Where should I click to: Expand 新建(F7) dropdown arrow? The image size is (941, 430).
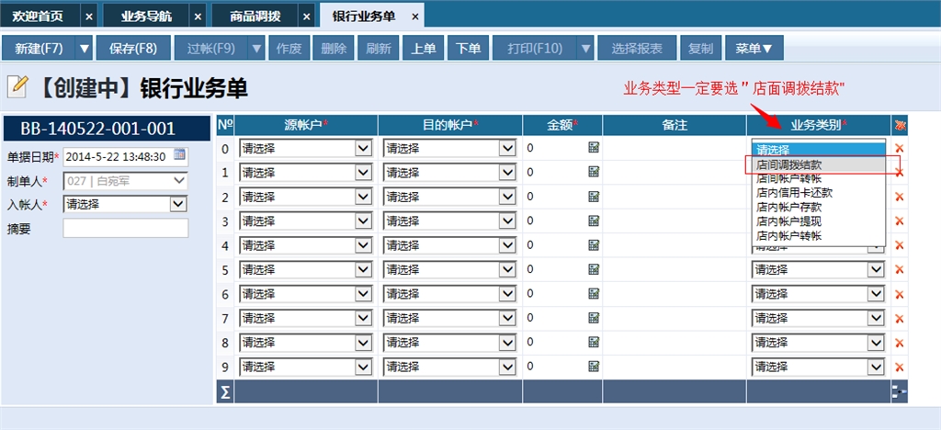pyautogui.click(x=85, y=49)
